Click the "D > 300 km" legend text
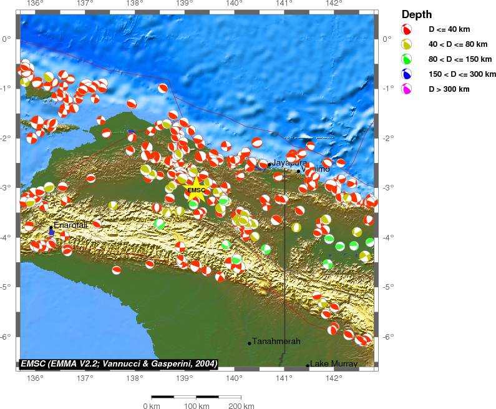496x409 pixels. tap(449, 89)
